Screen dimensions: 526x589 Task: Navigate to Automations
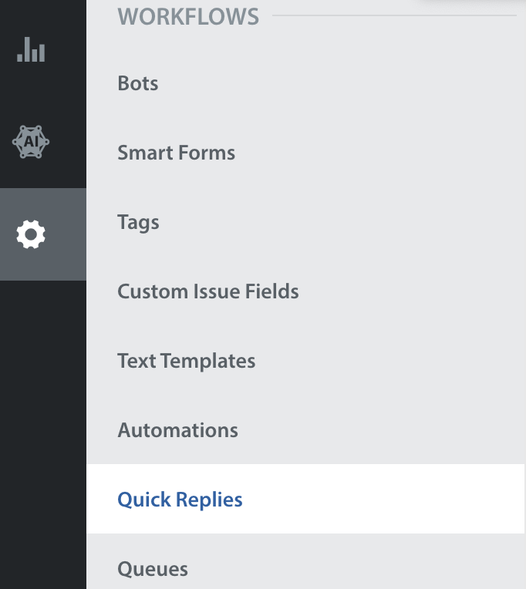pos(177,430)
